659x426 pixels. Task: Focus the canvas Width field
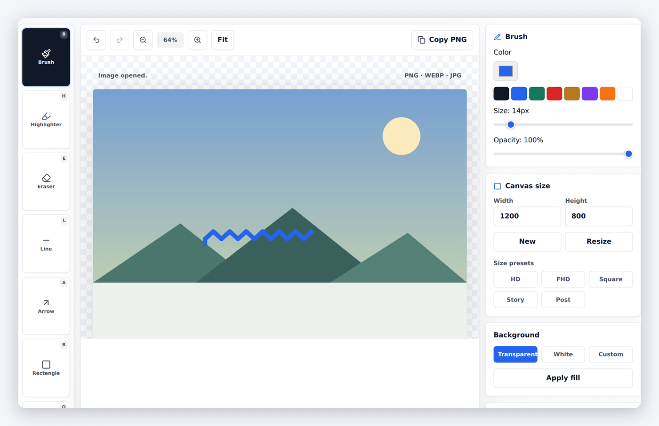[527, 216]
